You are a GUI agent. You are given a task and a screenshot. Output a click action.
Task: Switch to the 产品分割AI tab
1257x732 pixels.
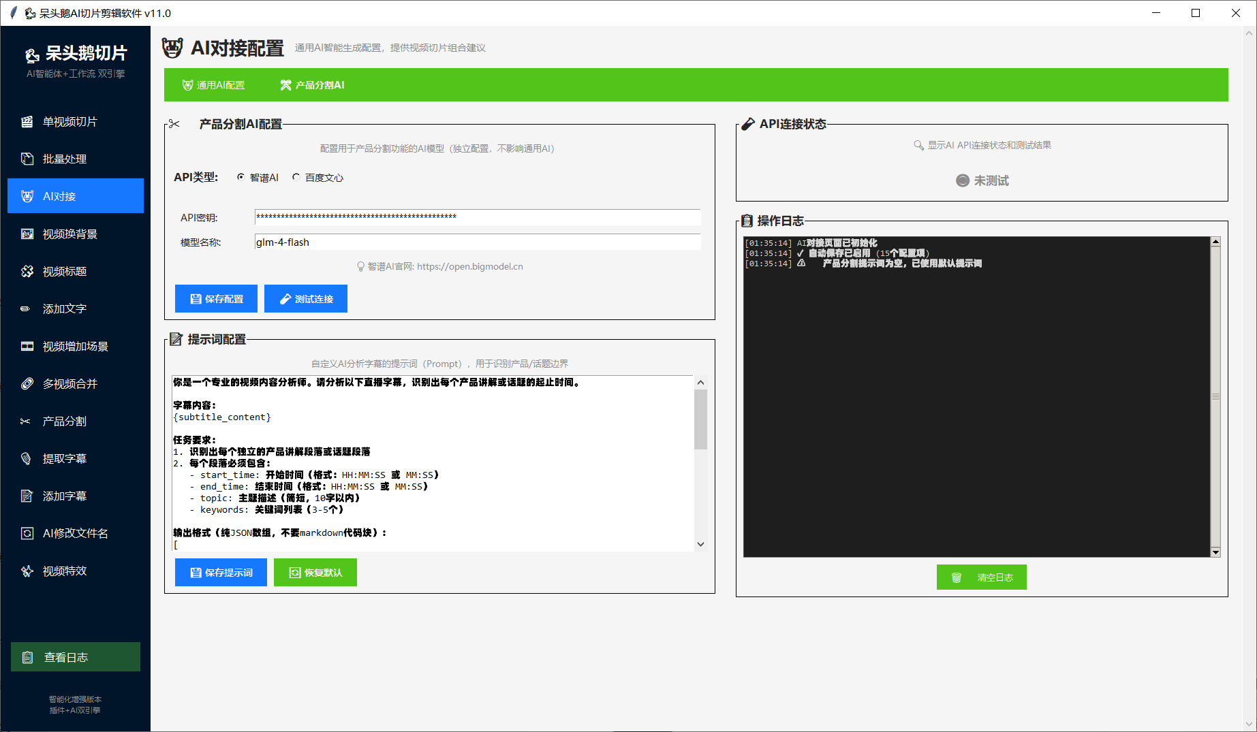tap(313, 85)
